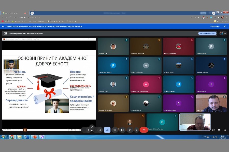Open the left ellipsis overflow menu
Viewport: 229px width, 152px height.
[83, 130]
